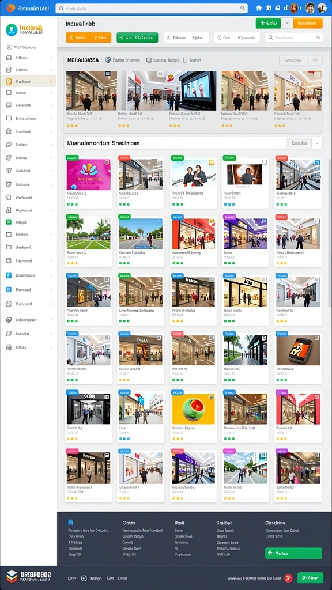Open the pink flower card thumbnail
Image resolution: width=332 pixels, height=590 pixels.
[88, 174]
